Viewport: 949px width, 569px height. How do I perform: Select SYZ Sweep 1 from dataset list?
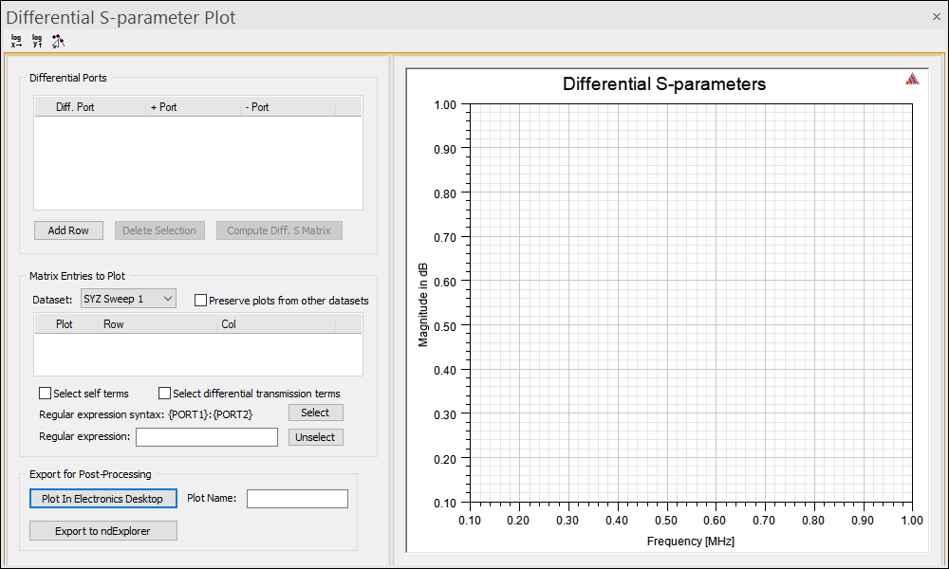119,298
